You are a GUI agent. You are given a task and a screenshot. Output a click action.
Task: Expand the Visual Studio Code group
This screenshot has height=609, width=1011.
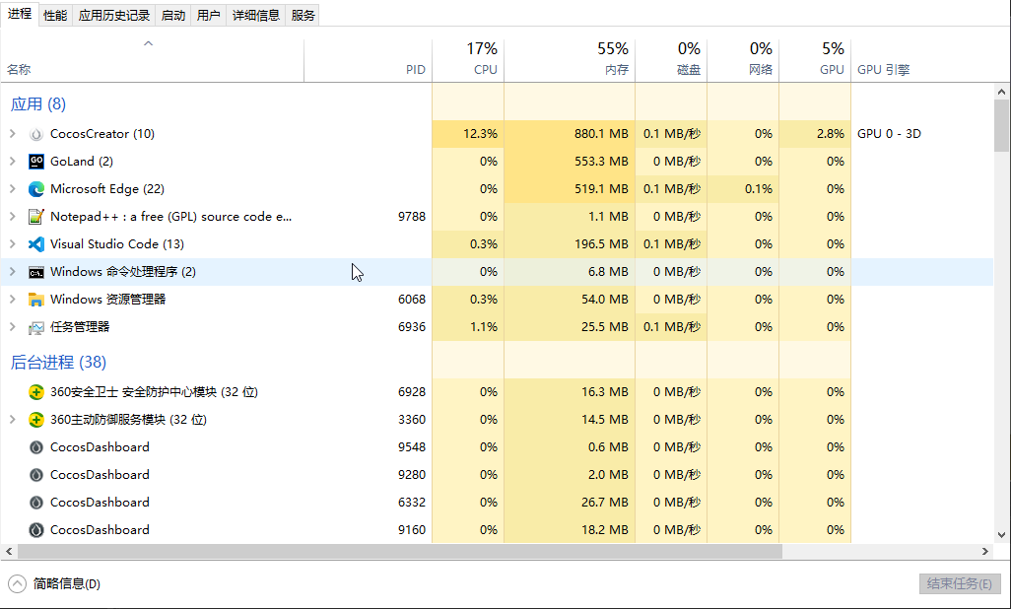click(x=13, y=244)
